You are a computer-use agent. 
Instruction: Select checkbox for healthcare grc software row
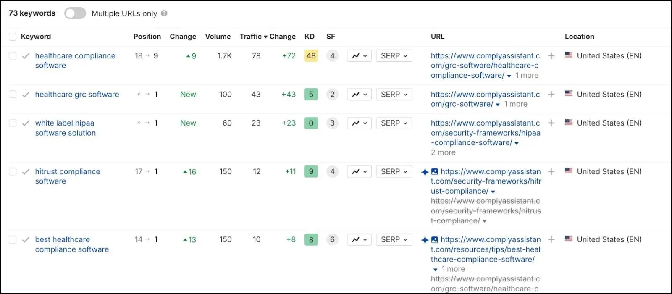point(13,94)
